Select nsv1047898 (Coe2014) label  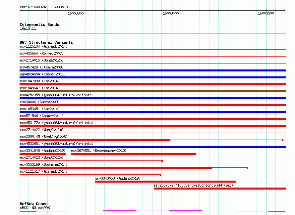pyautogui.click(x=40, y=81)
